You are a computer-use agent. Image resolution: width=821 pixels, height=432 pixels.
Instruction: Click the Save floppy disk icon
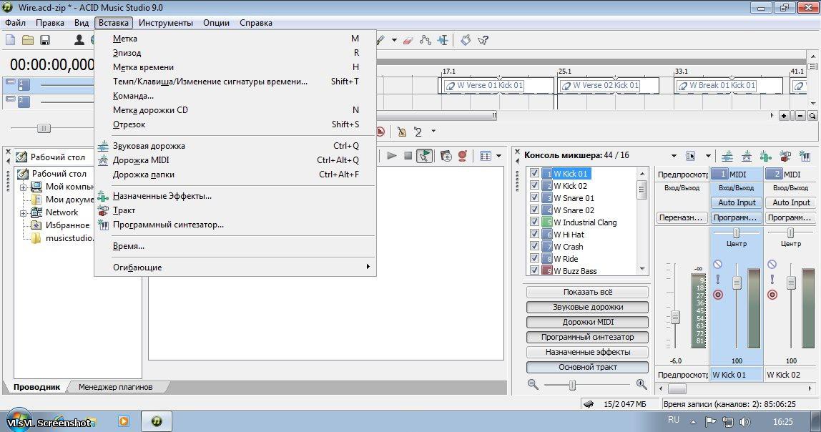(x=45, y=40)
